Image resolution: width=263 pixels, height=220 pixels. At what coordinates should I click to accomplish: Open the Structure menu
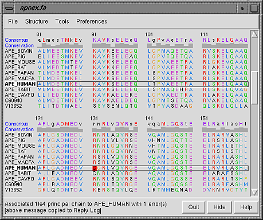[x=37, y=21]
